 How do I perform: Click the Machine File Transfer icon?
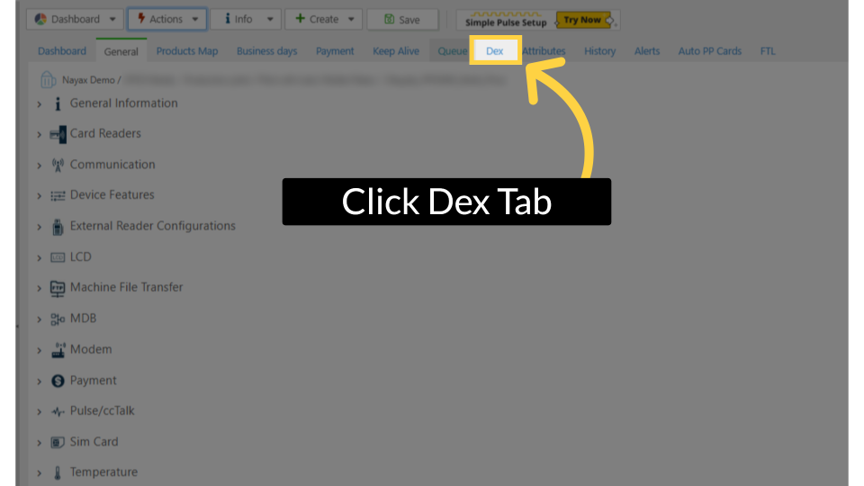58,288
